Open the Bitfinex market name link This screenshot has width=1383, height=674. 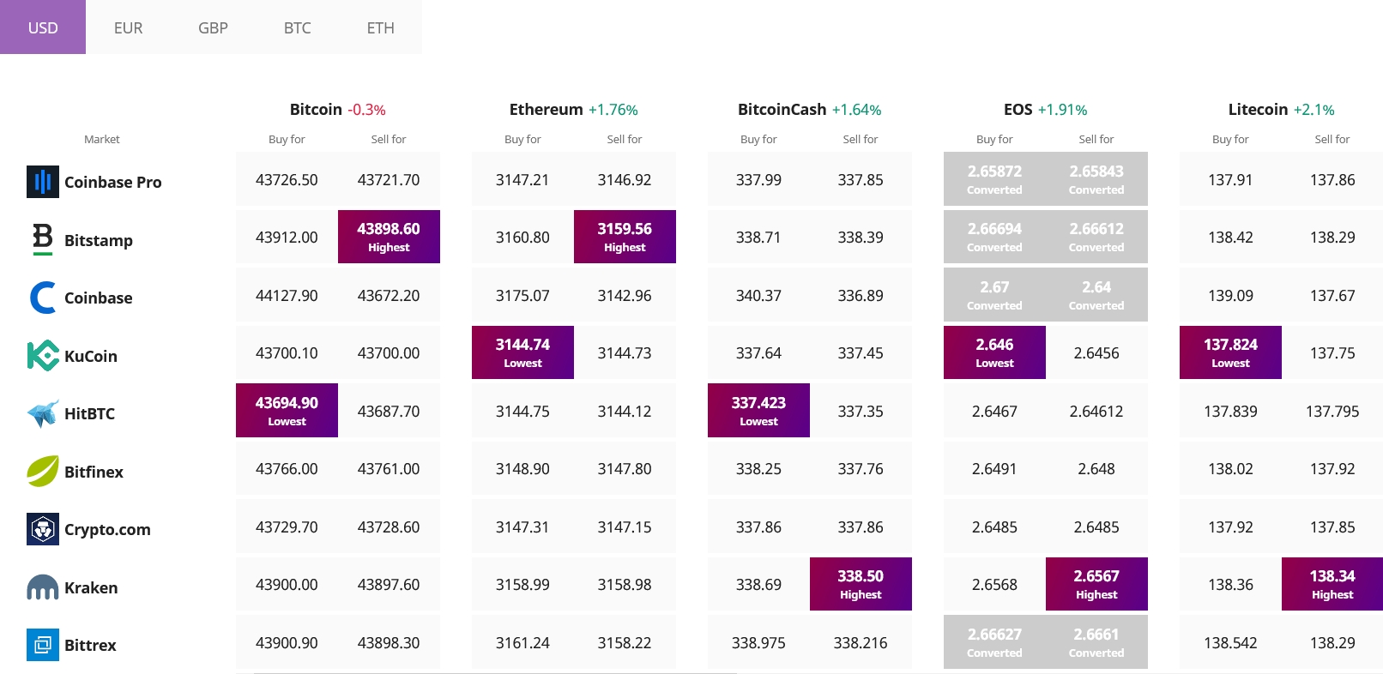coord(94,472)
